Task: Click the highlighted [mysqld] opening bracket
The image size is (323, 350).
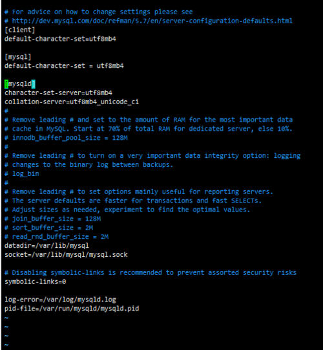Action: click(x=6, y=84)
